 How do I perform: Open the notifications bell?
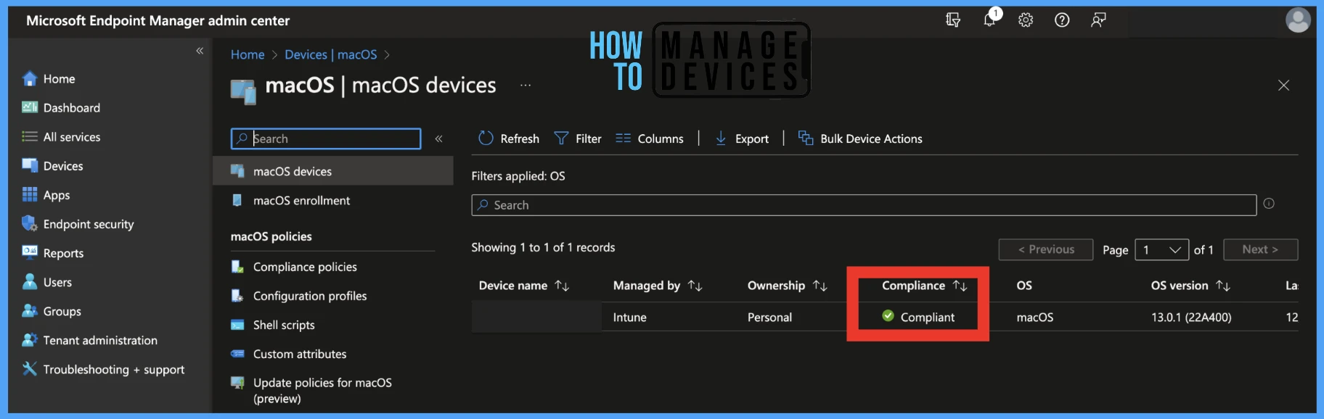click(990, 20)
